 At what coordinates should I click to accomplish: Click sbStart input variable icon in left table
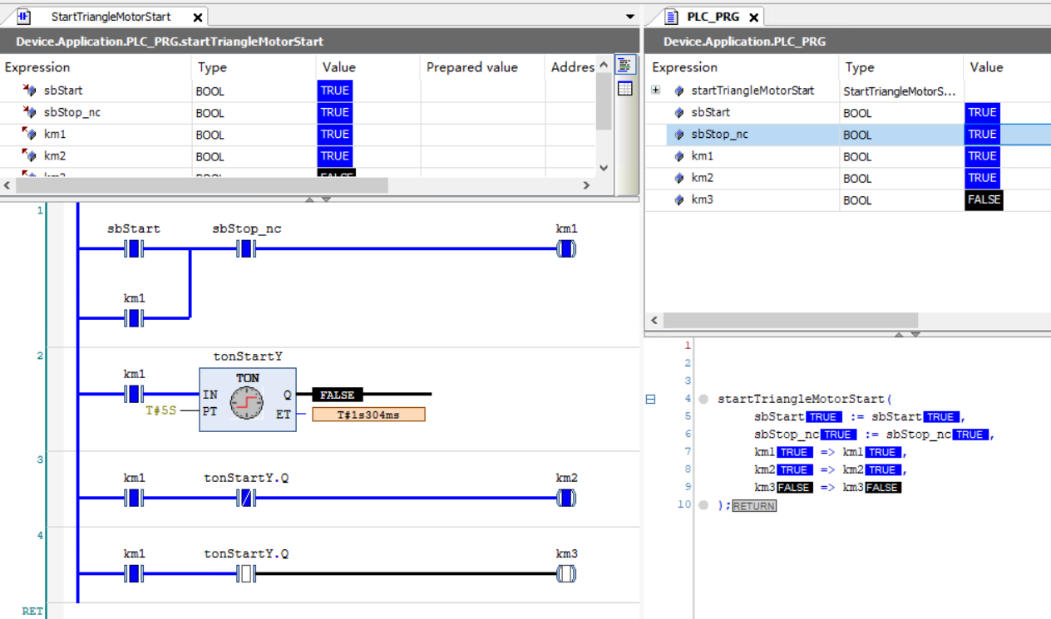29,90
